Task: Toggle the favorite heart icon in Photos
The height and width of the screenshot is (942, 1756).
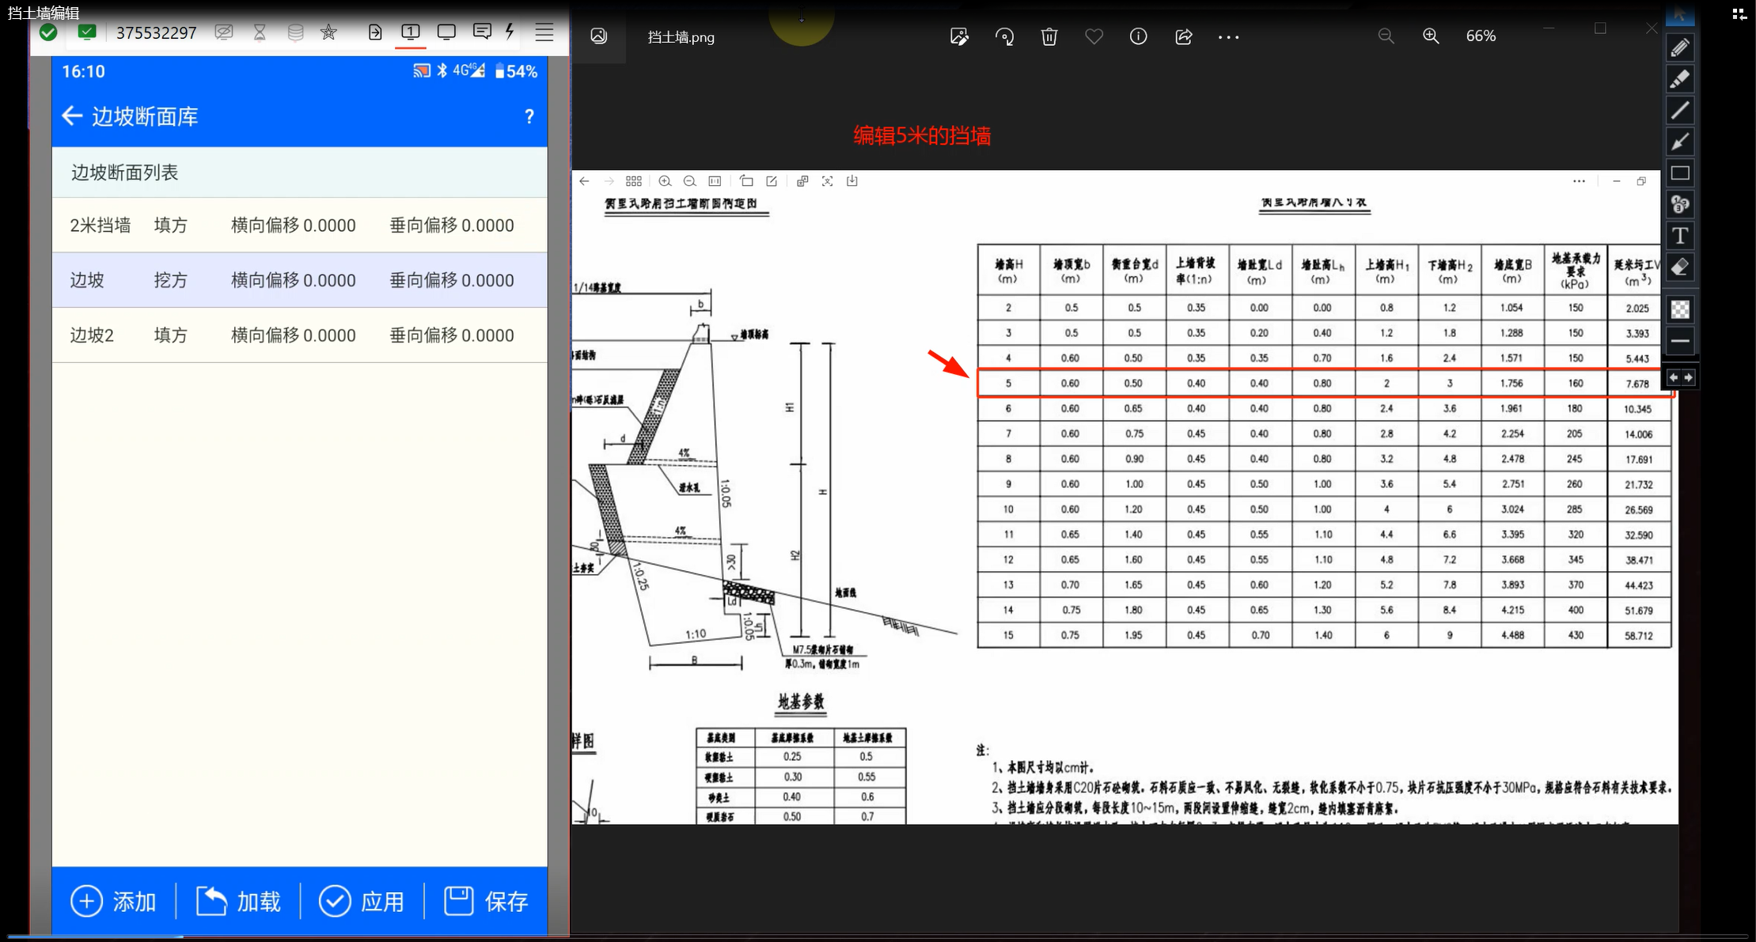Action: 1094,36
